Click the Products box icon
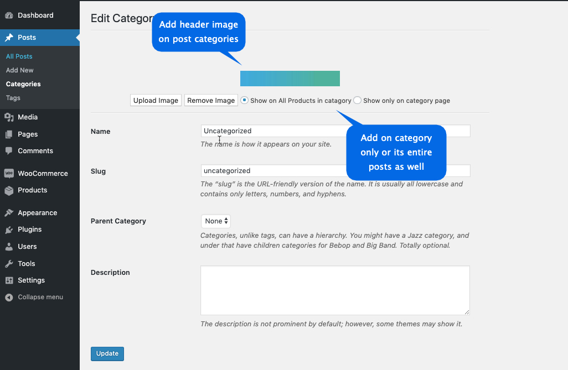This screenshot has width=568, height=370. click(9, 190)
